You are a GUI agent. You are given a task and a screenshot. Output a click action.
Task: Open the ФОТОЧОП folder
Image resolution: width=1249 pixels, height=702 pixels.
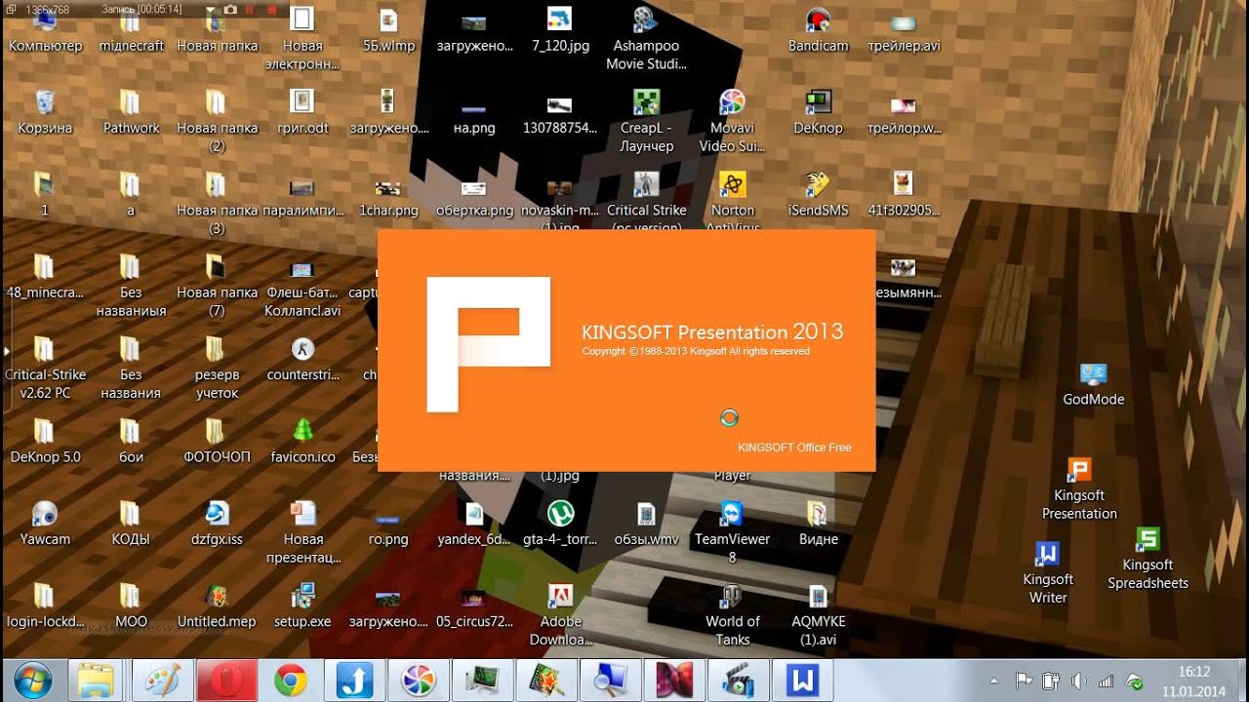click(x=217, y=443)
